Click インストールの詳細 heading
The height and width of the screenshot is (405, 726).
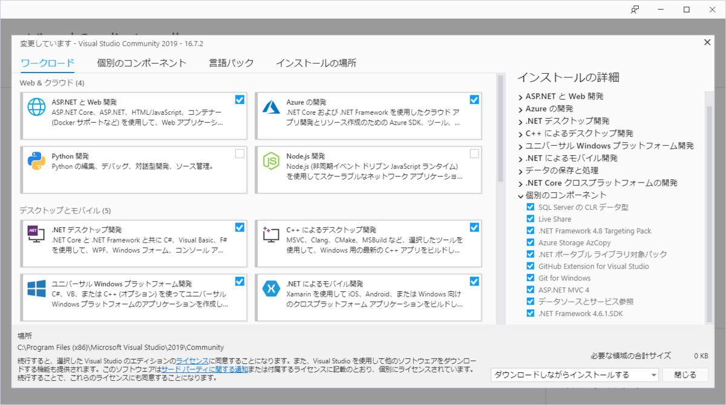(x=567, y=77)
